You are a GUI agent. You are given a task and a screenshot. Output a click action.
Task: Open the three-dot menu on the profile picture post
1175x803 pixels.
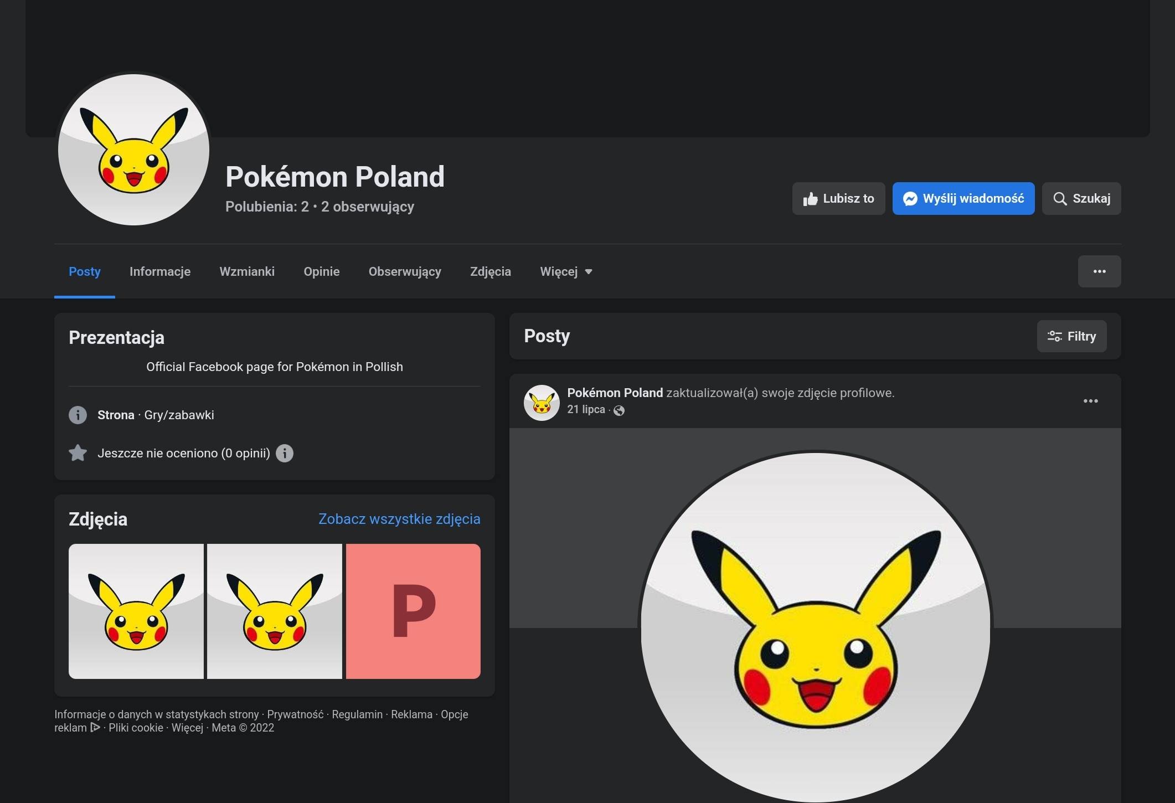1091,400
